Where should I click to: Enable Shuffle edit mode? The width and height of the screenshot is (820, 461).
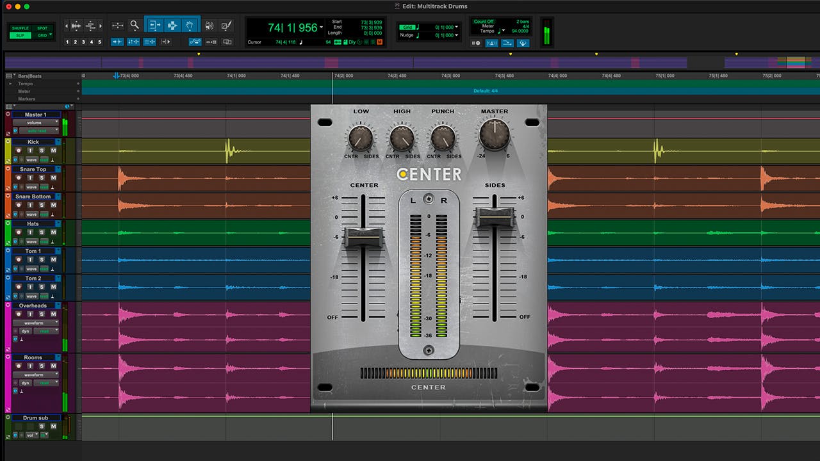pos(20,28)
